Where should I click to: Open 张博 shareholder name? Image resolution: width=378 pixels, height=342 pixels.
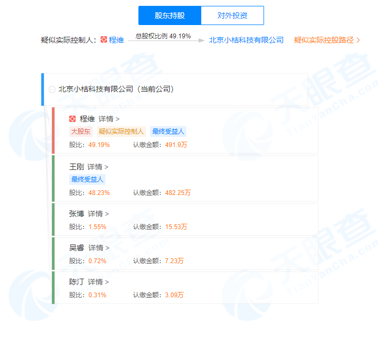(77, 214)
